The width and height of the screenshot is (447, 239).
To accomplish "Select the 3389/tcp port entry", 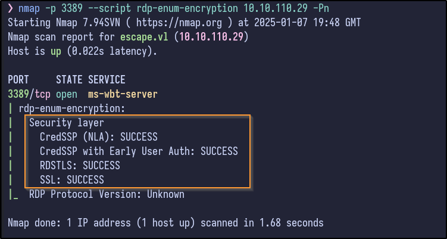I will coord(29,94).
